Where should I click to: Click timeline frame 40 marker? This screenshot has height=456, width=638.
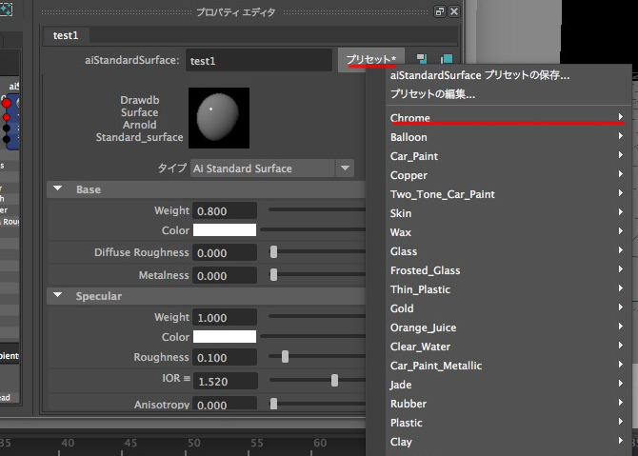68,443
